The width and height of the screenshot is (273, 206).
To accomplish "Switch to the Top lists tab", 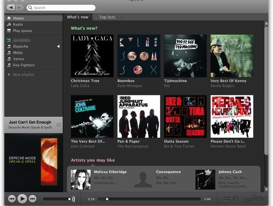I will pos(107,17).
